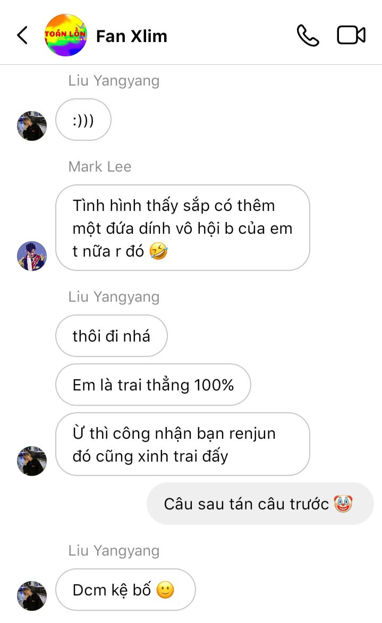Screen dimensions: 382x623
Task: Tap the "thôi đi nhá" message bubble
Action: [111, 336]
